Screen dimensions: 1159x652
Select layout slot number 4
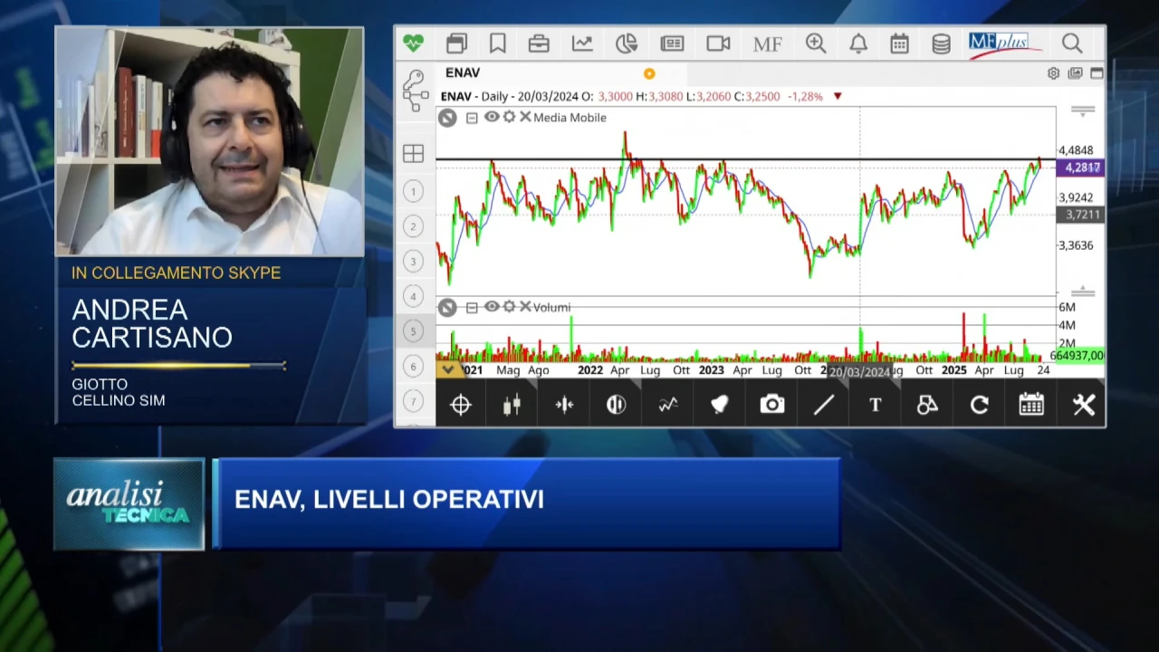click(x=413, y=296)
